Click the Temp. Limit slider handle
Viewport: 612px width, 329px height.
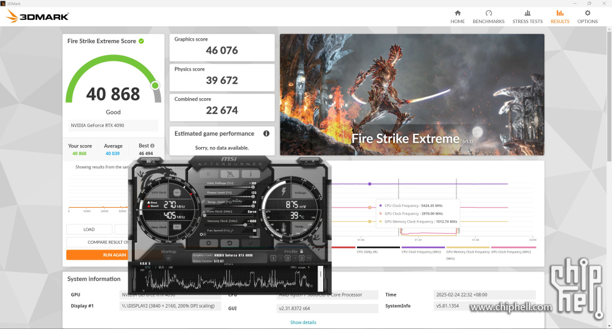253,206
